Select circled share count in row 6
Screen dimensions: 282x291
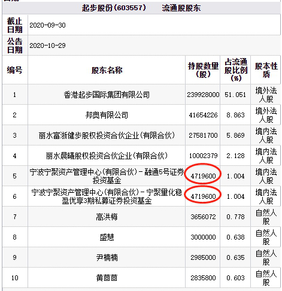[x=203, y=196]
